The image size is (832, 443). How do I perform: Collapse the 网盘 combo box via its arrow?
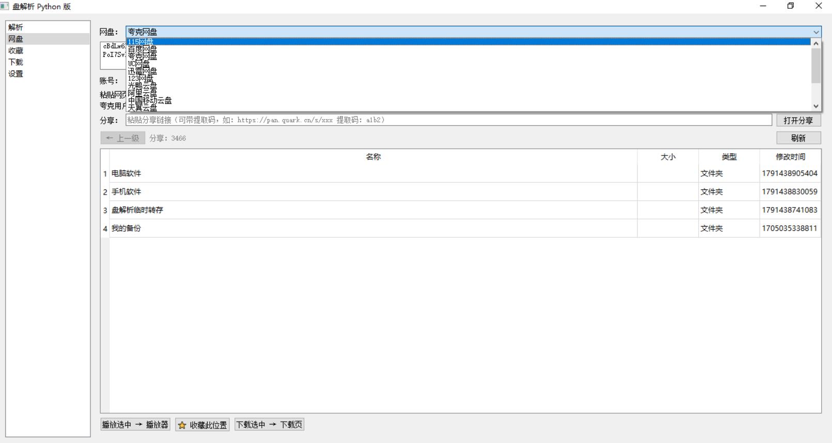point(816,32)
